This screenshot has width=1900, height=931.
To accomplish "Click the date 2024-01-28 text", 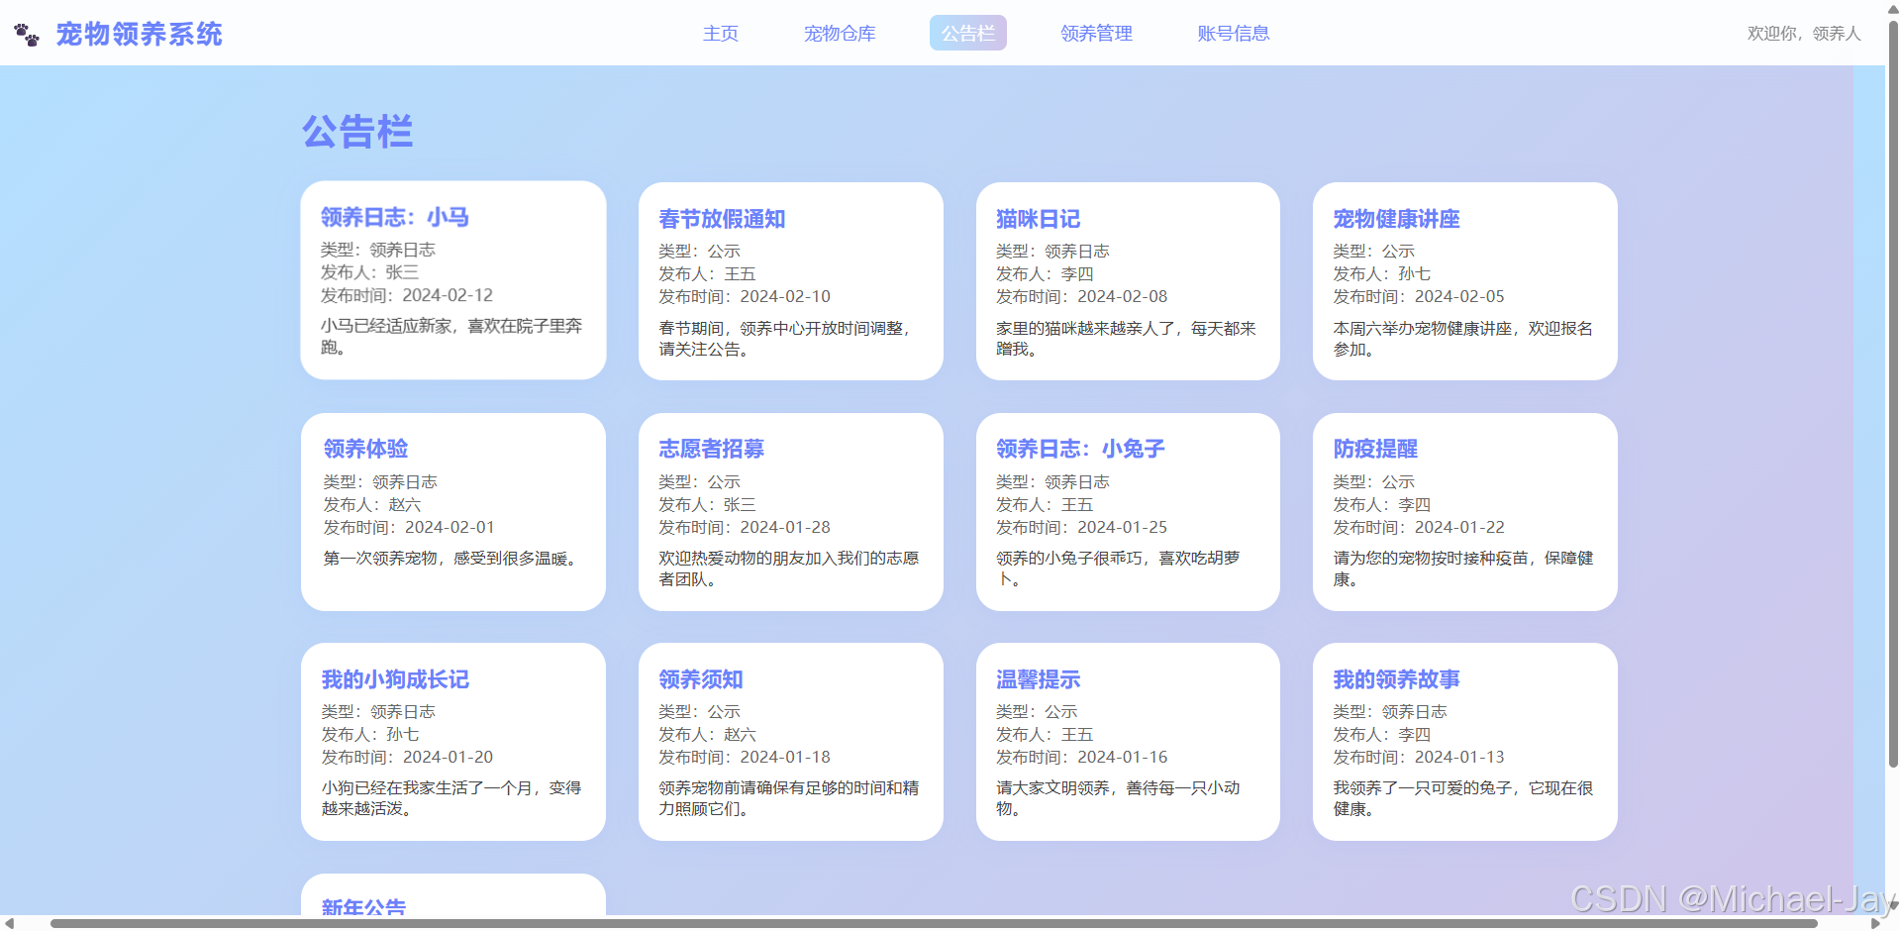I will point(785,527).
